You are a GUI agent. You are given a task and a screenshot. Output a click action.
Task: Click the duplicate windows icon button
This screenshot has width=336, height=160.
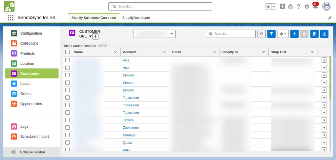(x=314, y=34)
